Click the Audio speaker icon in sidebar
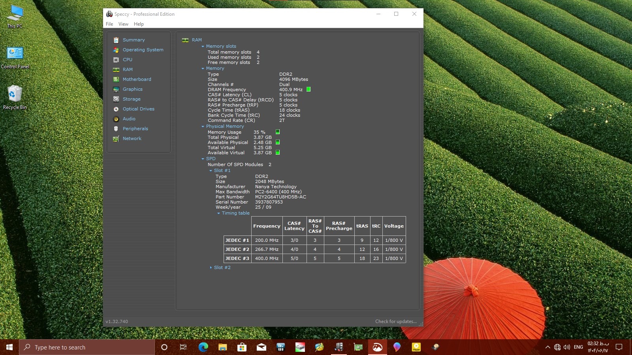The height and width of the screenshot is (355, 632). pyautogui.click(x=116, y=119)
